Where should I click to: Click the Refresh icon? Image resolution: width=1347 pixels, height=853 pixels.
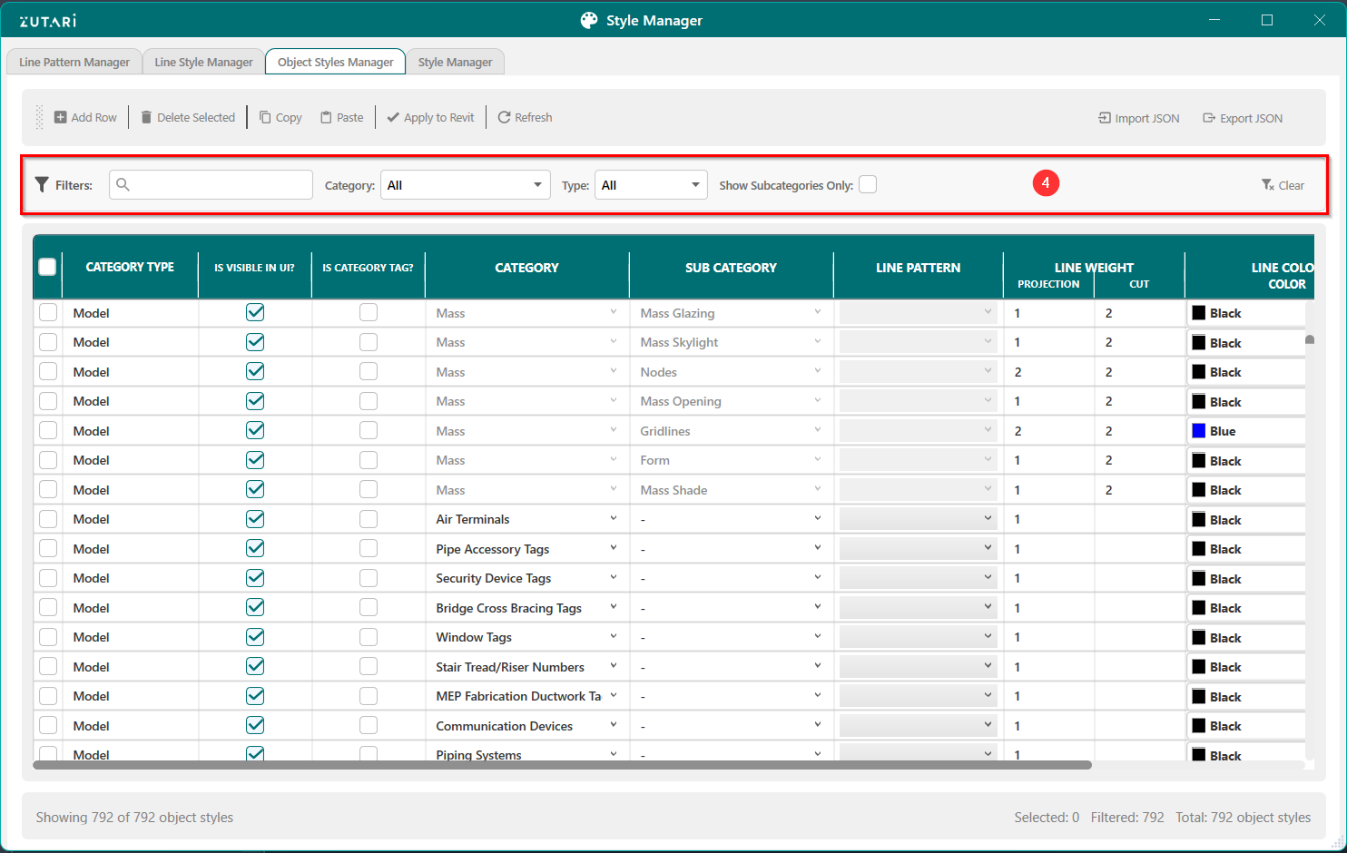pyautogui.click(x=504, y=117)
